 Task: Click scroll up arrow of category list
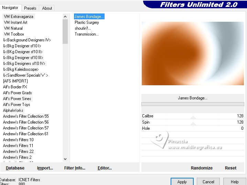65,17
